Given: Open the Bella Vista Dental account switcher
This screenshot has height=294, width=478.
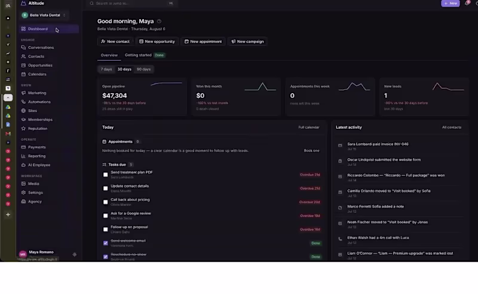Looking at the screenshot, I should (x=44, y=16).
